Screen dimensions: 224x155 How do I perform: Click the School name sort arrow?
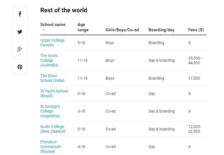(44, 30)
